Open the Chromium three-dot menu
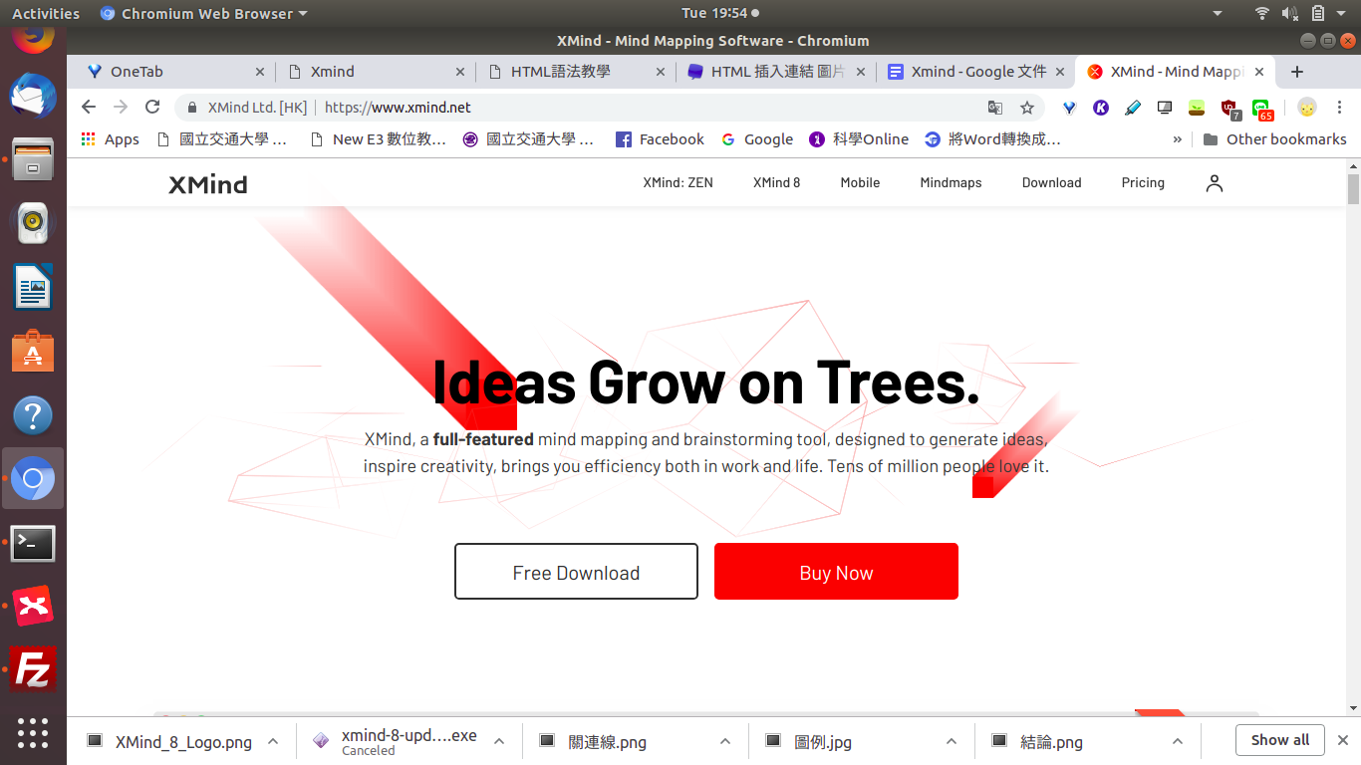This screenshot has width=1361, height=765. click(x=1339, y=108)
